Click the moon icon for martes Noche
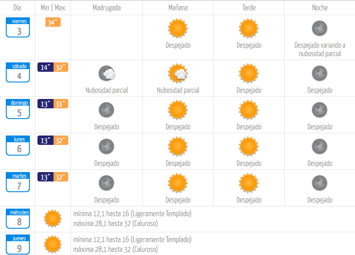This screenshot has width=355, height=255. (320, 183)
